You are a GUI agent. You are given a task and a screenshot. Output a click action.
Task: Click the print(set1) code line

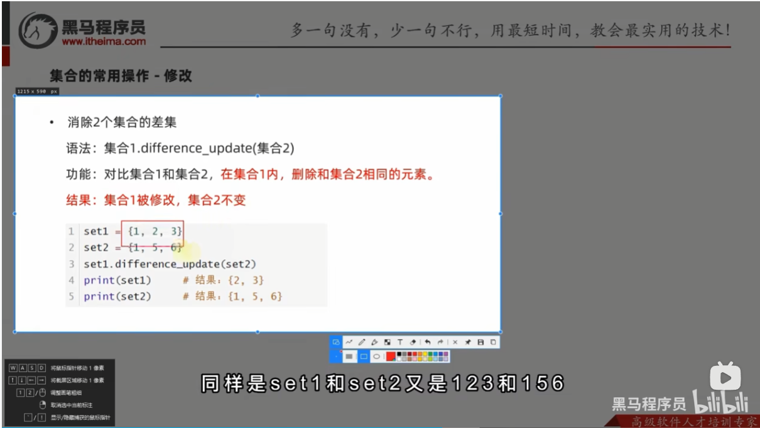click(x=118, y=280)
